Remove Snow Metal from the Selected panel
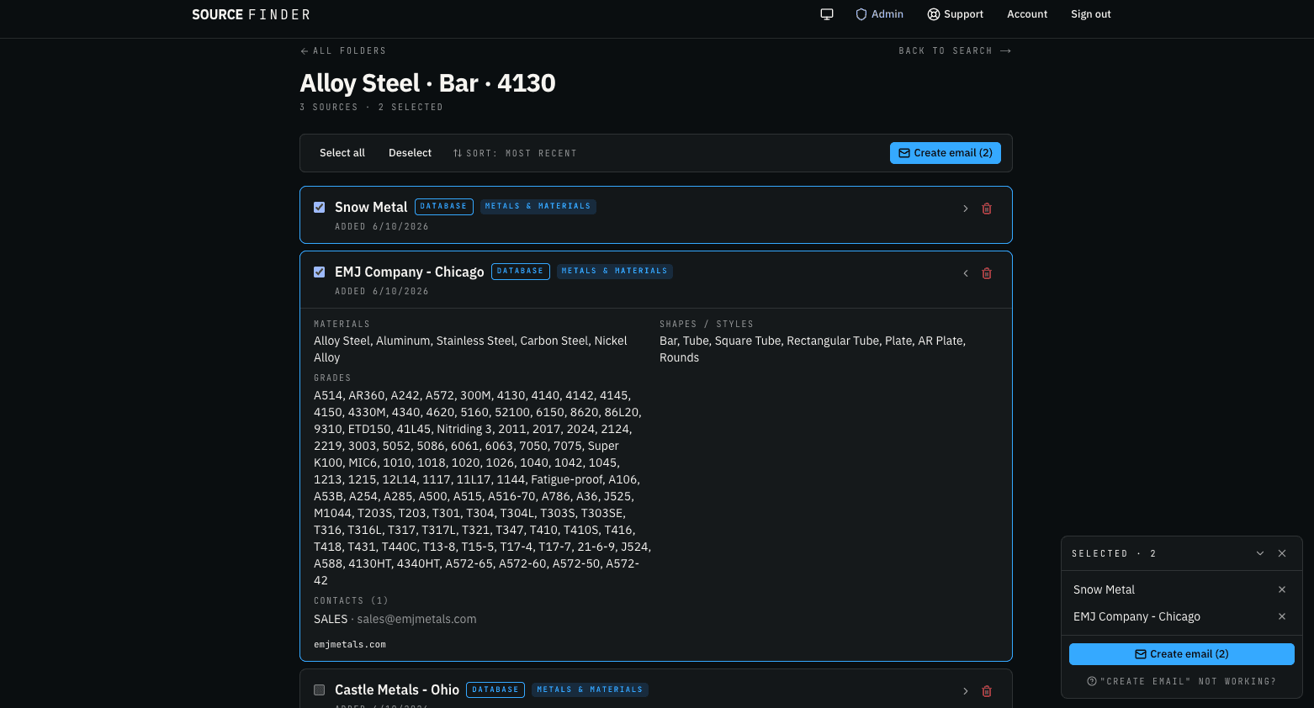Viewport: 1314px width, 708px height. 1282,589
